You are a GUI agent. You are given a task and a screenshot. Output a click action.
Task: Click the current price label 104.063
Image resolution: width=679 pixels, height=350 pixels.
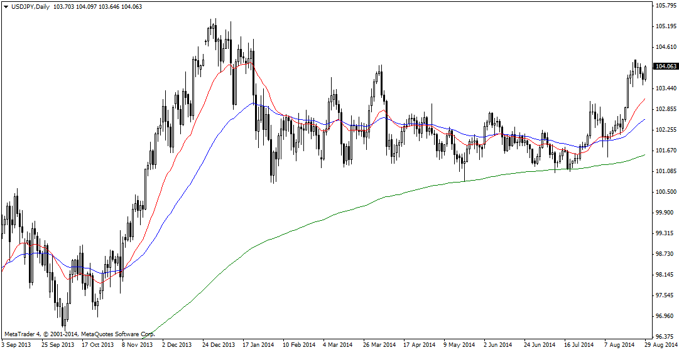[665, 66]
